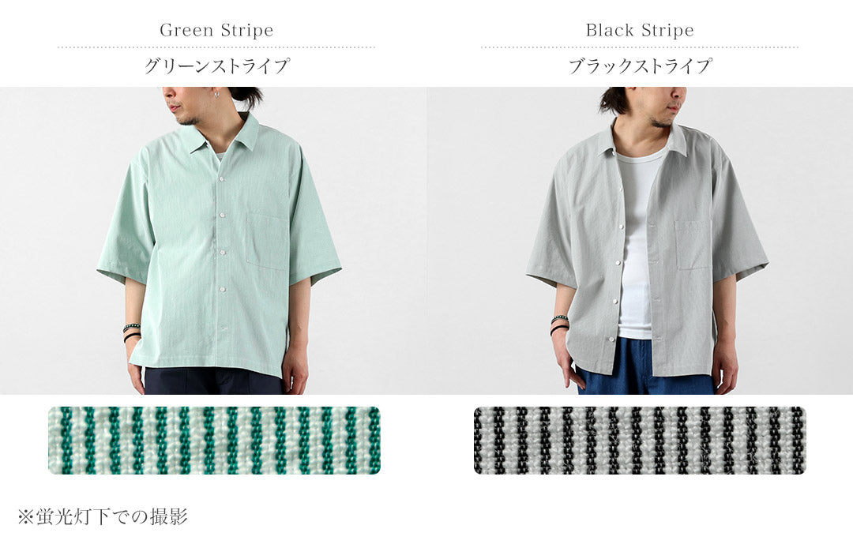Open the green stripe shirt model photo
Image resolution: width=853 pixels, height=559 pixels.
click(x=213, y=240)
